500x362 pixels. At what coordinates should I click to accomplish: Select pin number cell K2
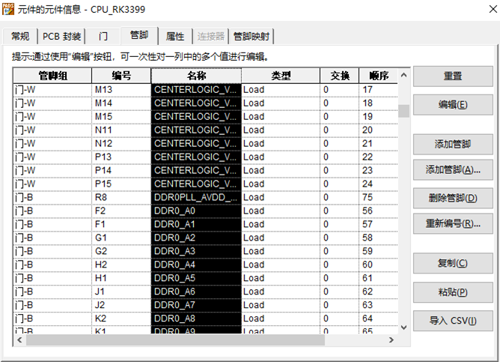(x=121, y=319)
